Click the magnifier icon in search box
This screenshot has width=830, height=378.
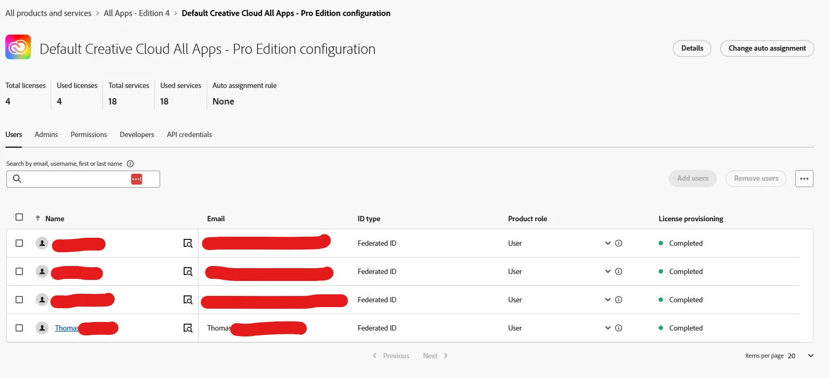(x=17, y=179)
